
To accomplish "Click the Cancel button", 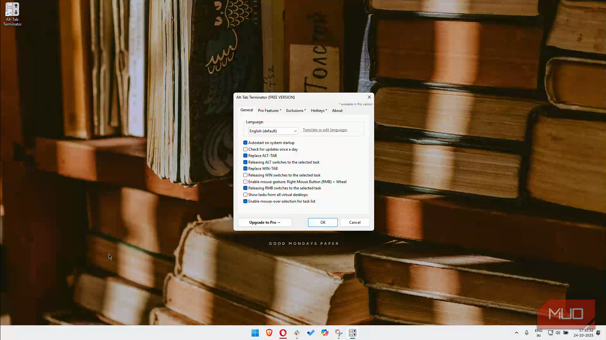I will tap(355, 222).
